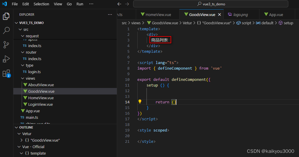The image size is (299, 157).
Task: Open the Run menu
Action: (80, 4)
